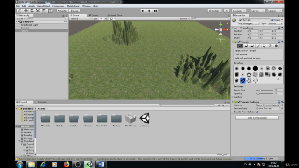Switch to the Game tab
299x168 pixels.
coord(93,15)
